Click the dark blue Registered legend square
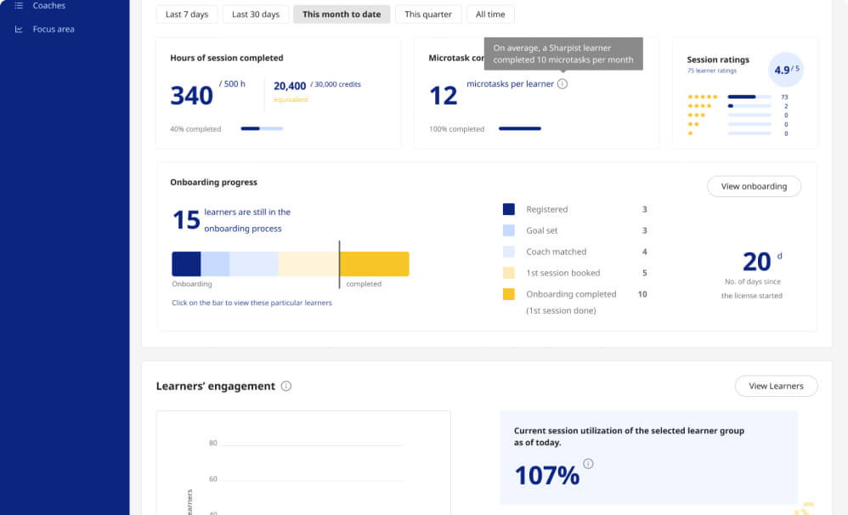 click(x=509, y=209)
